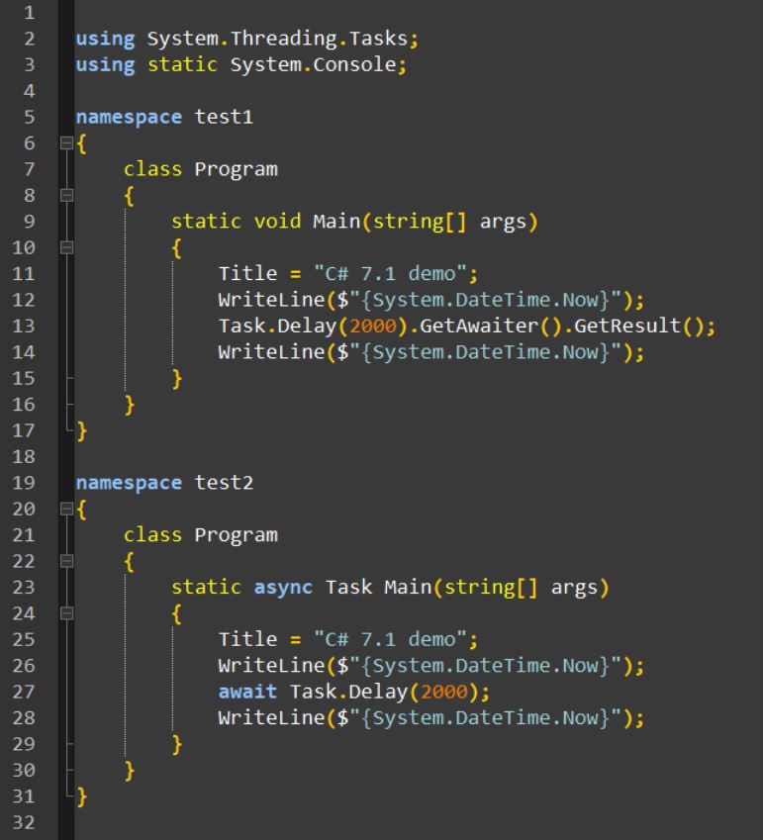Click the "C# 7.1 demo" string on line 11

[x=390, y=274]
